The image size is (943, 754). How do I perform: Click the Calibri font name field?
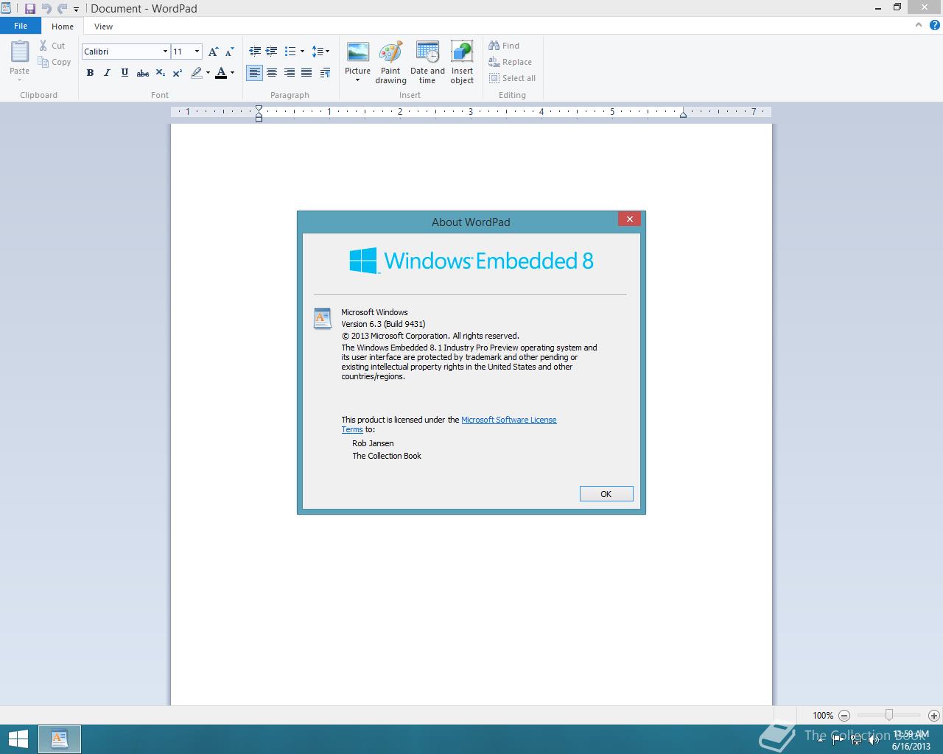pos(121,52)
